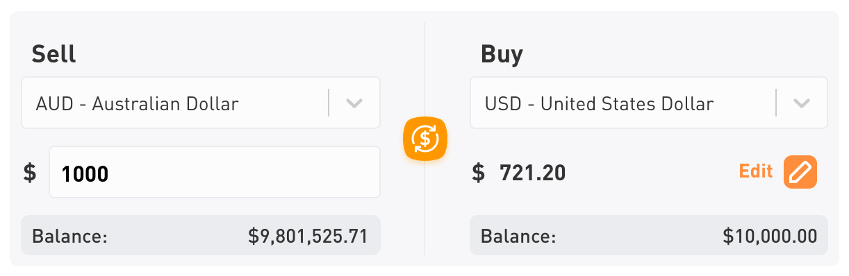Expand the Buy currency chevron arrow
Image resolution: width=849 pixels, height=276 pixels.
802,104
